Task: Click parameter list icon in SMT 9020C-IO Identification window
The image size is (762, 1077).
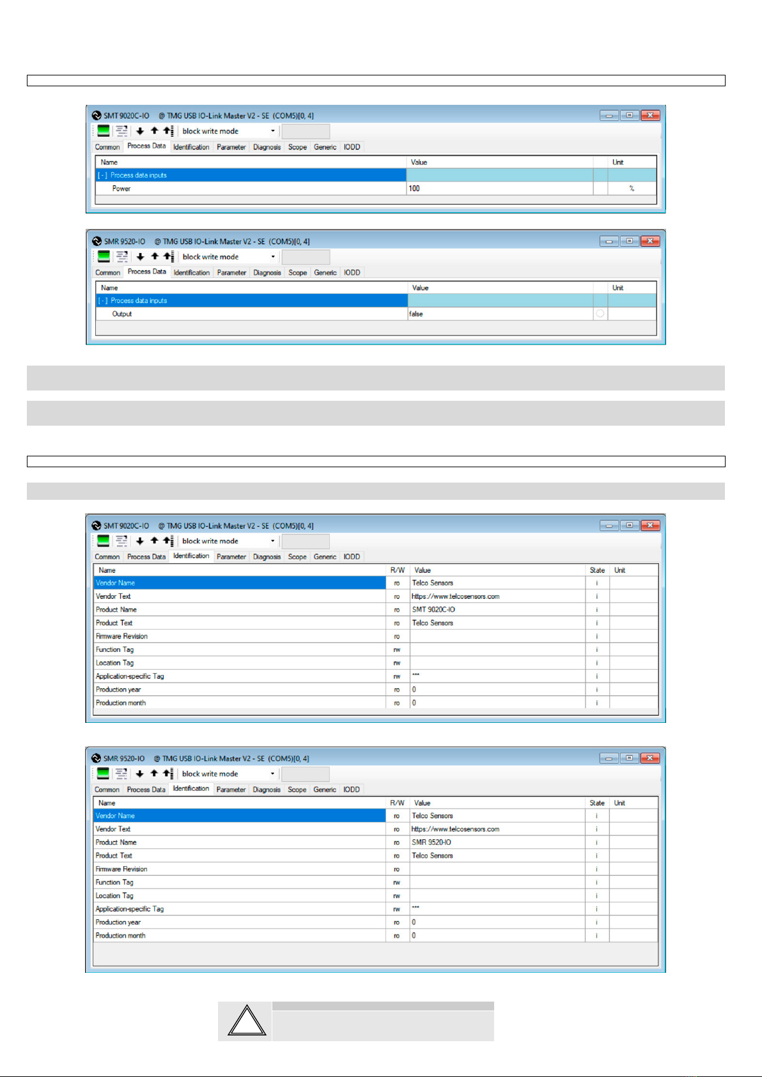Action: (x=121, y=541)
